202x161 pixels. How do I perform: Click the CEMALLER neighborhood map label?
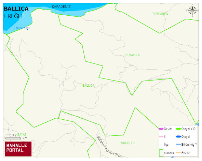(x=132, y=55)
